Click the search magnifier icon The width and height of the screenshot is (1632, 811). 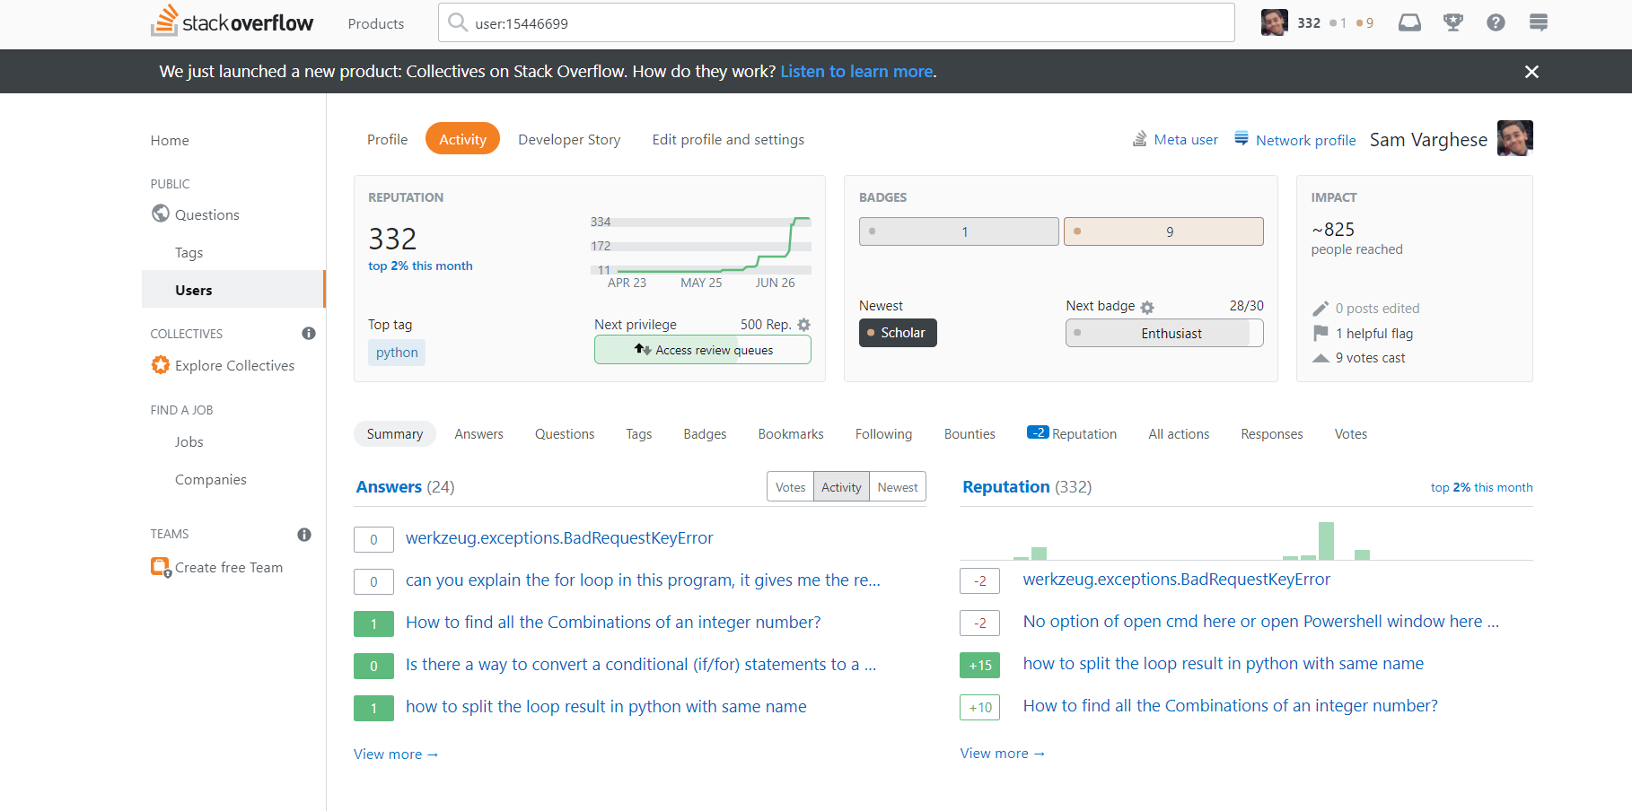point(458,22)
